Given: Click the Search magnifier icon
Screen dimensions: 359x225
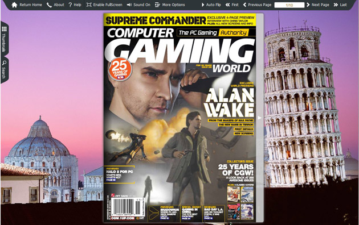Looking at the screenshot, I should 4,63.
